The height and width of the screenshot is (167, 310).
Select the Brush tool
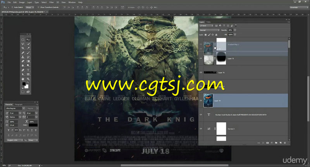tap(28, 53)
